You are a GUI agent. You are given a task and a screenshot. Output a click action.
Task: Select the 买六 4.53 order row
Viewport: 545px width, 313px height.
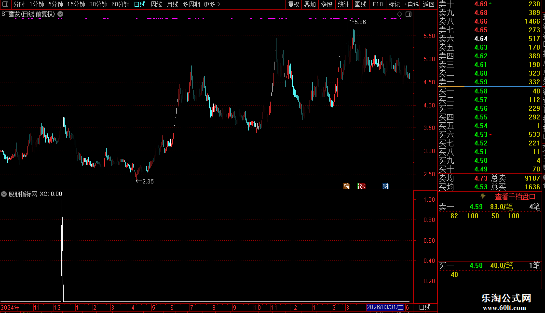coord(490,134)
